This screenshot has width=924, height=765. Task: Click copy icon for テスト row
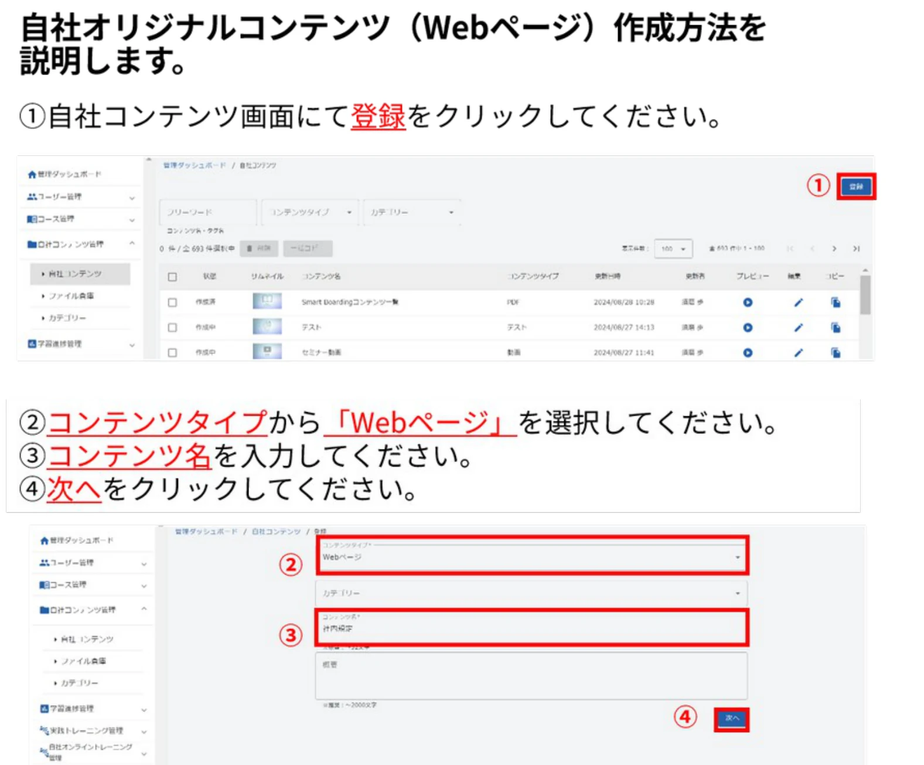tap(836, 328)
